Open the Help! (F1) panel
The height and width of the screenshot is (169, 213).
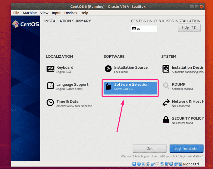(x=189, y=27)
